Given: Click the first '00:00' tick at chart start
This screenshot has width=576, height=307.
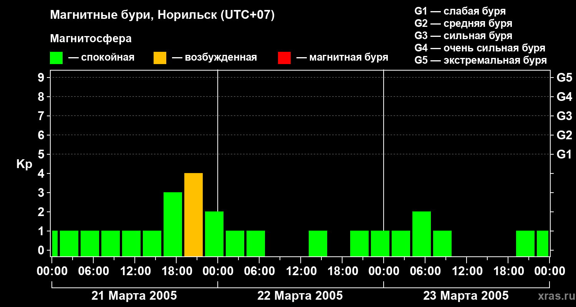Looking at the screenshot, I should pyautogui.click(x=52, y=271).
